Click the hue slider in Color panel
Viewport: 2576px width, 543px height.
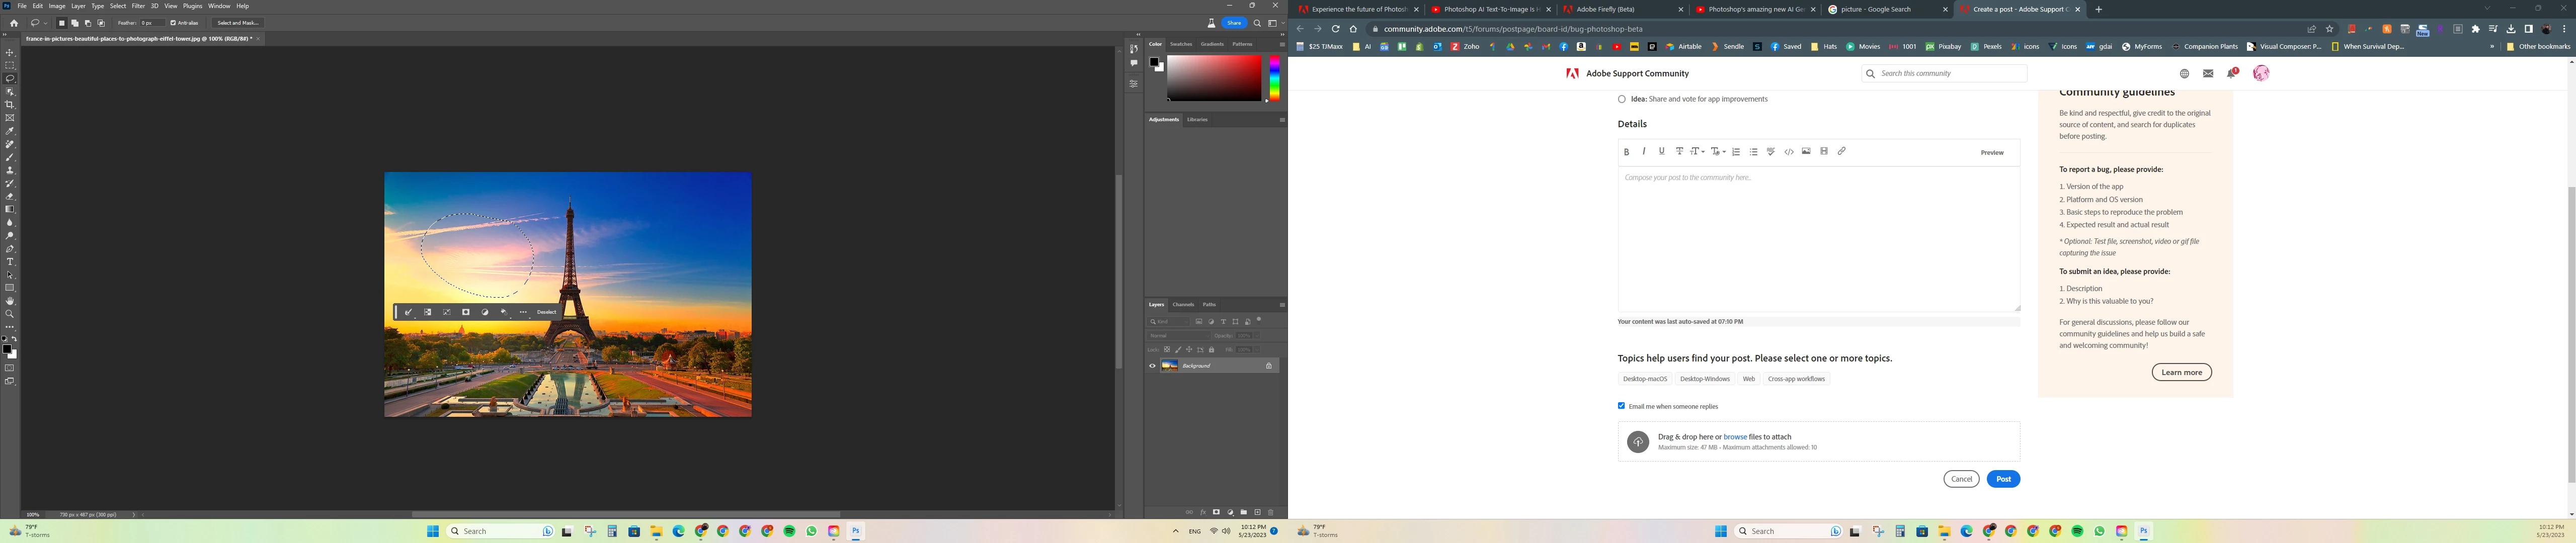1275,78
